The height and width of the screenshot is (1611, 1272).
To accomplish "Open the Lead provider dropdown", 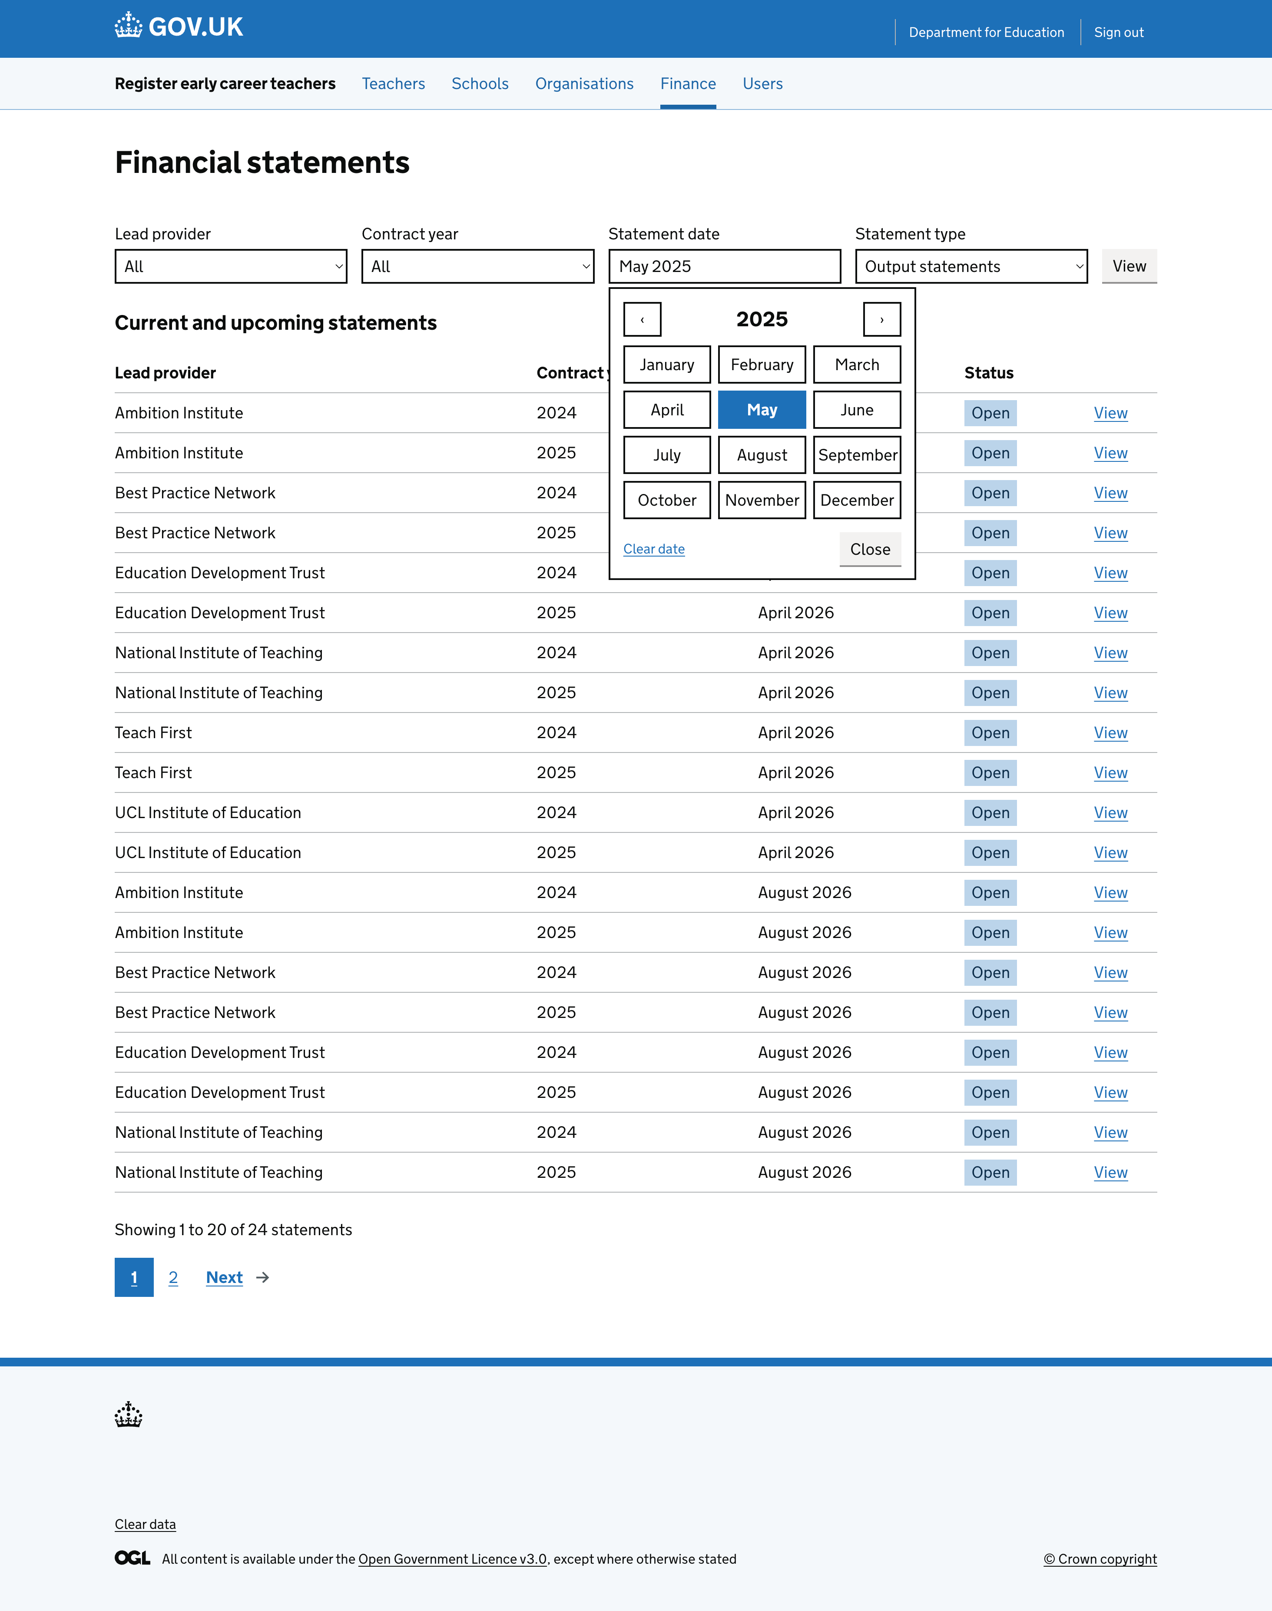I will pos(231,267).
